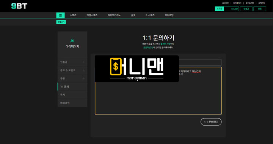Select 1:1 문의 in the sidebar
This screenshot has height=144, width=273.
72,86
